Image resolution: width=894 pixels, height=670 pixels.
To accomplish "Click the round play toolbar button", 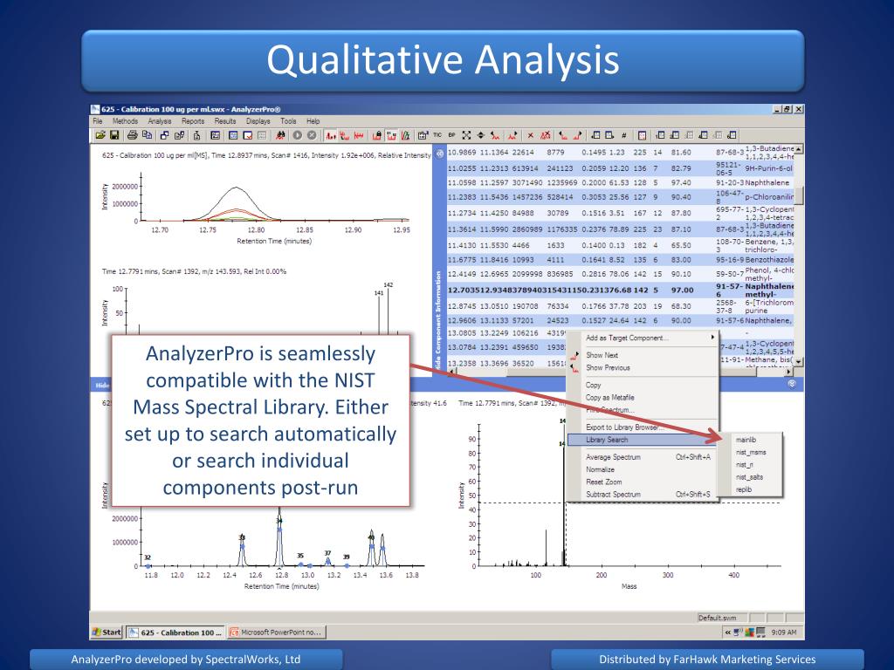I will point(297,135).
